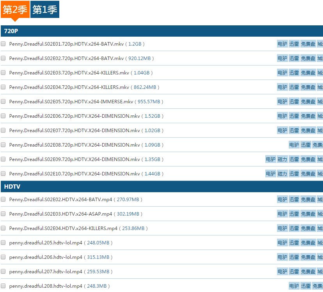The height and width of the screenshot is (292, 323).
Task: Click 迅雷 button for penny.dreadful.206.hdtv-lol.mp4
Action: [294, 257]
